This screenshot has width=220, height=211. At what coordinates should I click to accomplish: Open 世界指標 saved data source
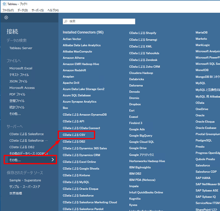pos(16,193)
